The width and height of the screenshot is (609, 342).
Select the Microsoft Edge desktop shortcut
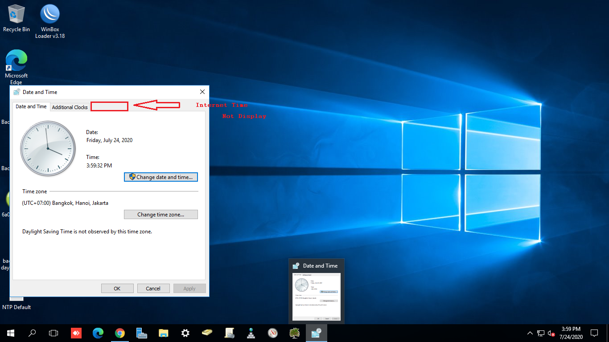pos(16,67)
